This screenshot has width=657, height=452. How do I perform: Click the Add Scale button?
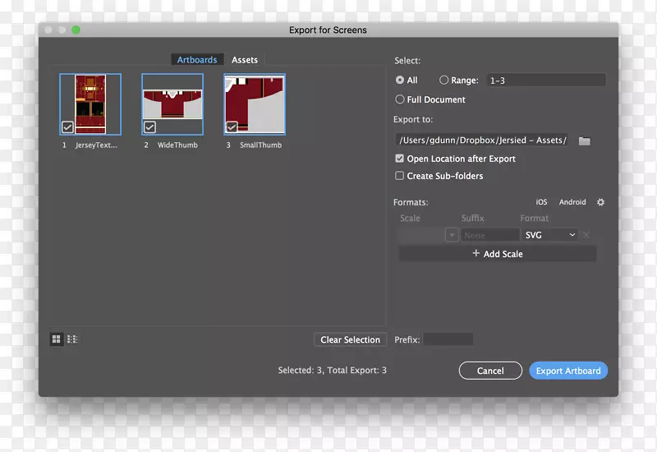(498, 254)
